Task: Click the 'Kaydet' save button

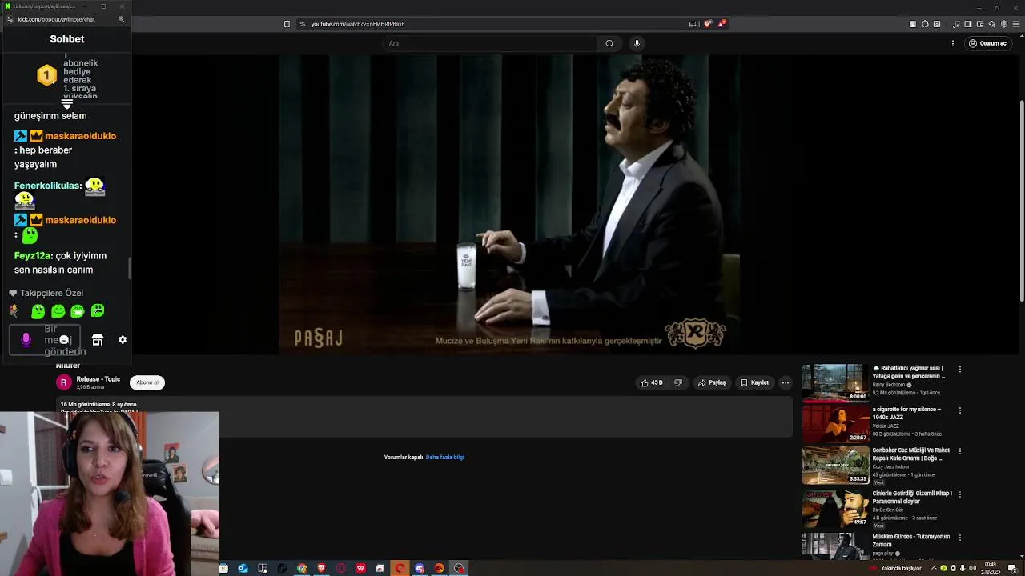Action: [x=754, y=382]
